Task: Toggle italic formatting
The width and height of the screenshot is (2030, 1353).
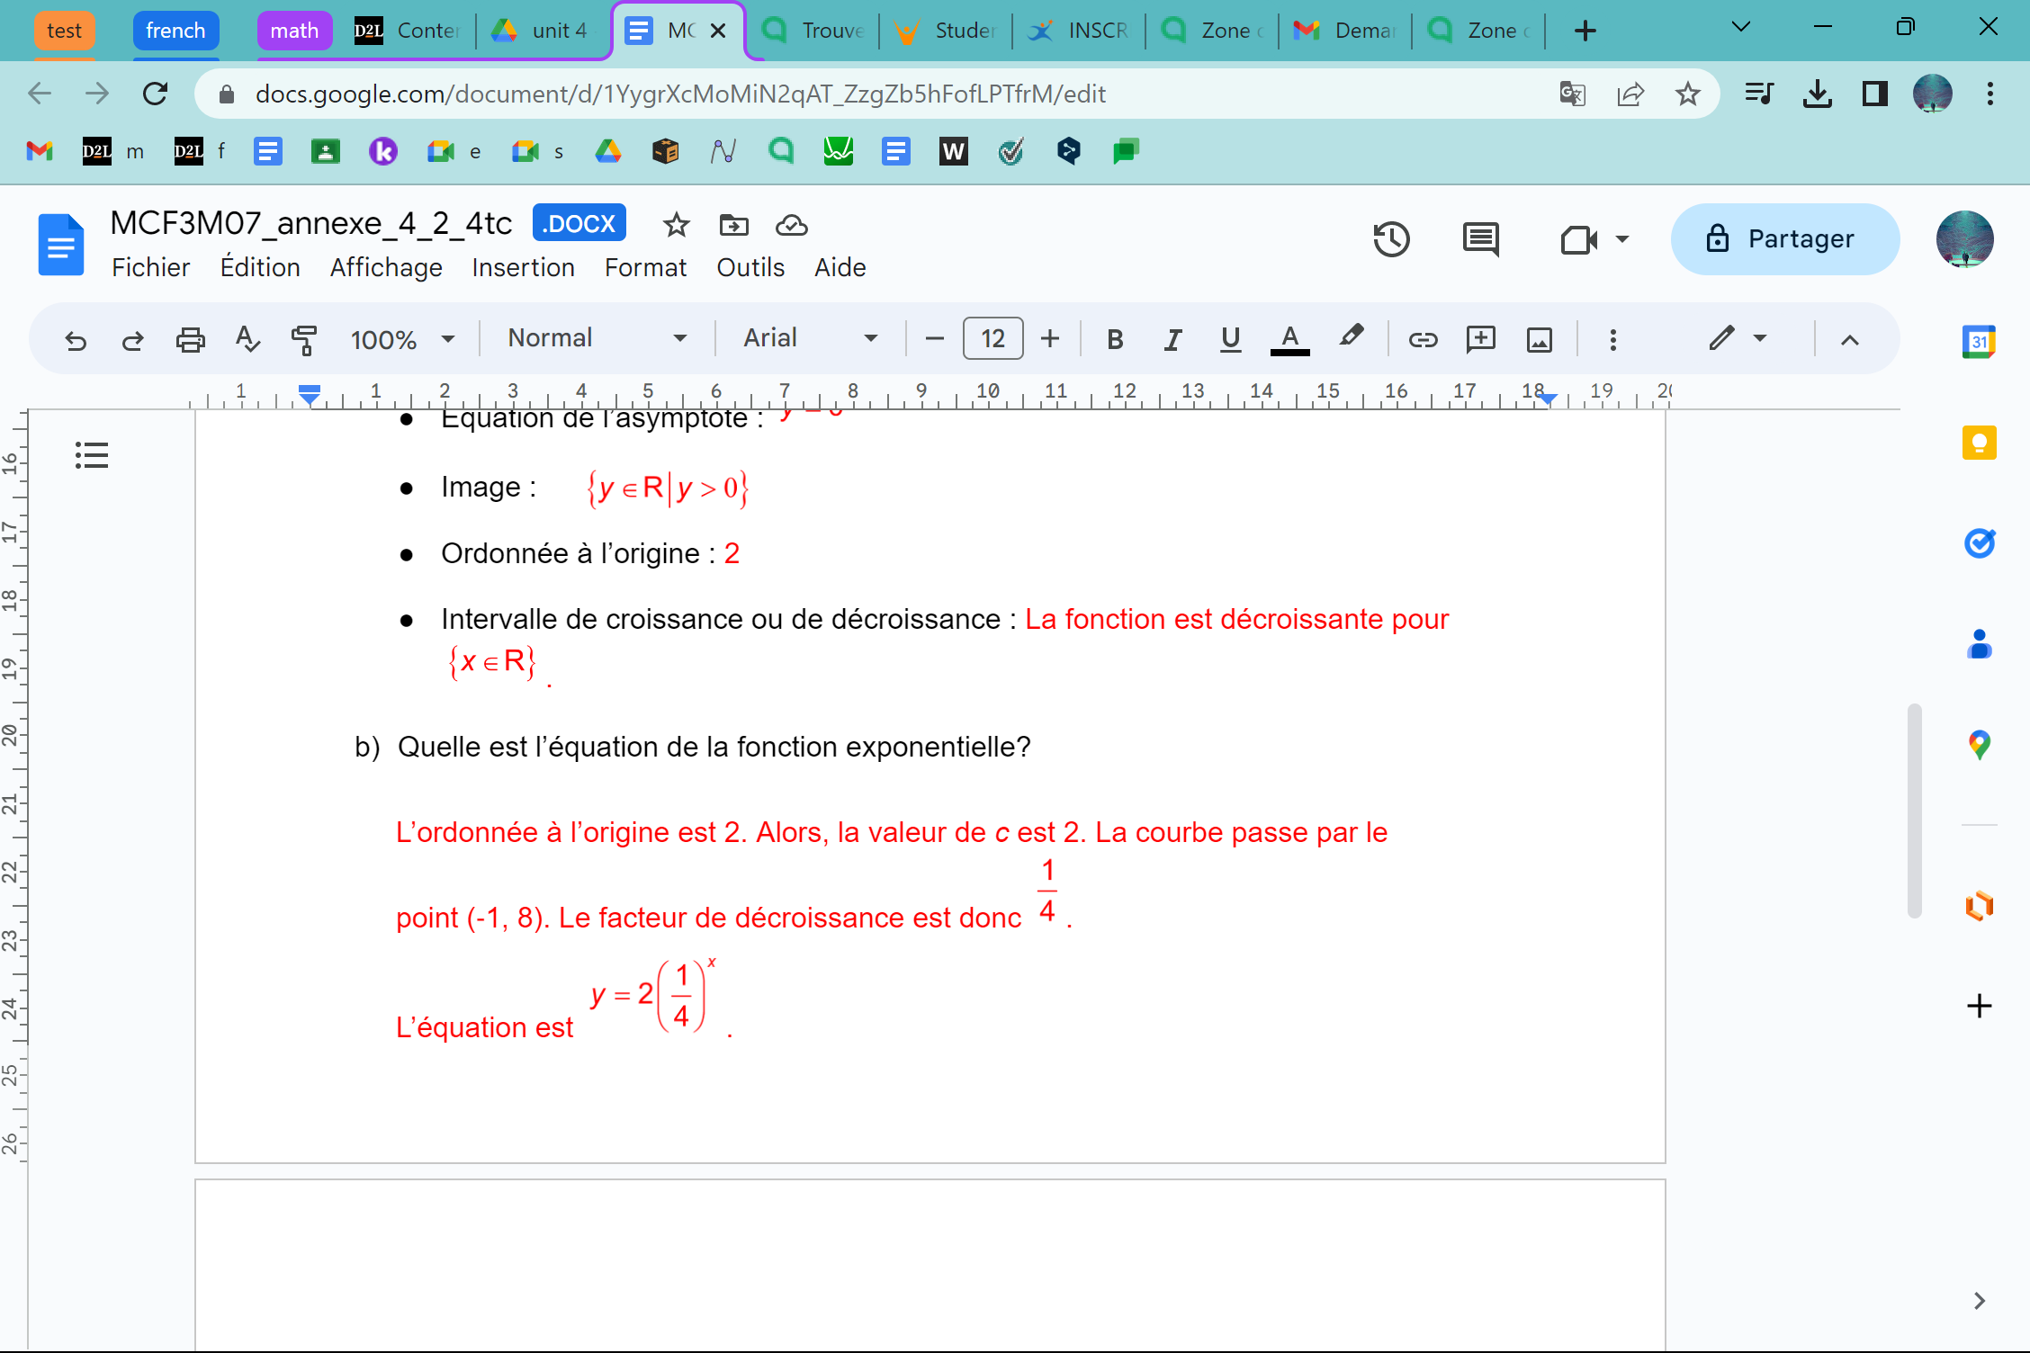Action: pyautogui.click(x=1172, y=339)
